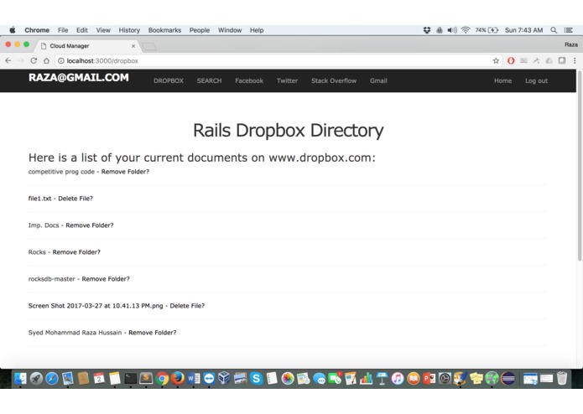Viewport: 583px width, 414px height.
Task: Open a new tab next to Cloud Manager
Action: click(149, 46)
